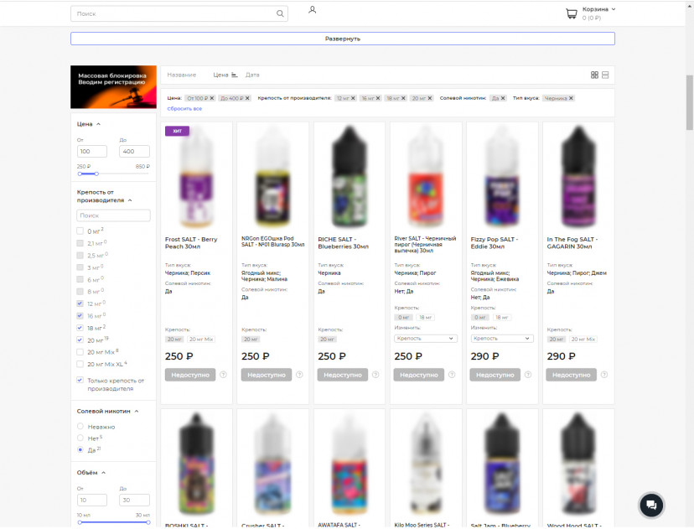Collapse the 'Цена' filter section
Screen dimensions: 694x529
(98, 124)
